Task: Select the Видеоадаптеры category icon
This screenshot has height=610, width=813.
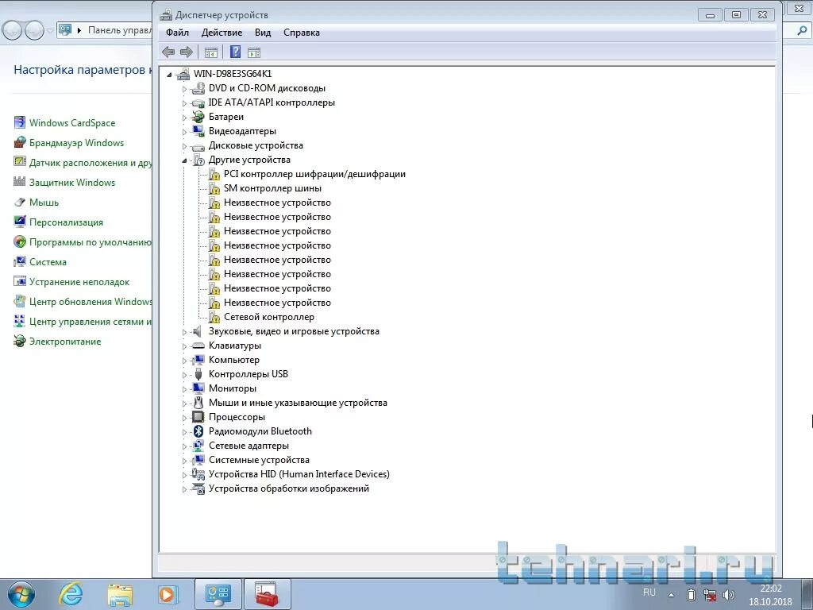Action: click(198, 131)
